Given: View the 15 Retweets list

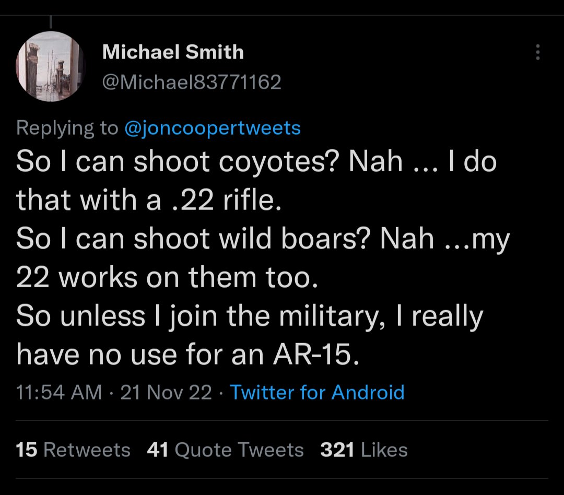Looking at the screenshot, I should coord(73,450).
